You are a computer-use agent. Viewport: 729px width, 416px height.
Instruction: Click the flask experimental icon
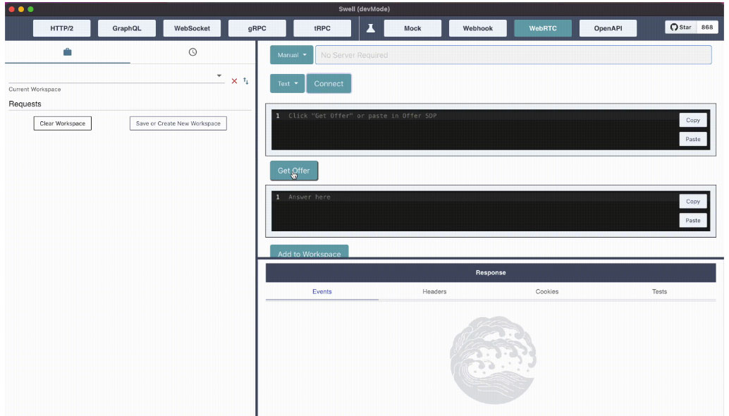tap(369, 28)
